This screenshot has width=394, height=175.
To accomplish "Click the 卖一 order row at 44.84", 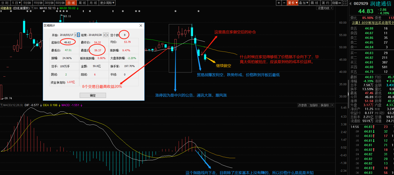I will (372, 47).
